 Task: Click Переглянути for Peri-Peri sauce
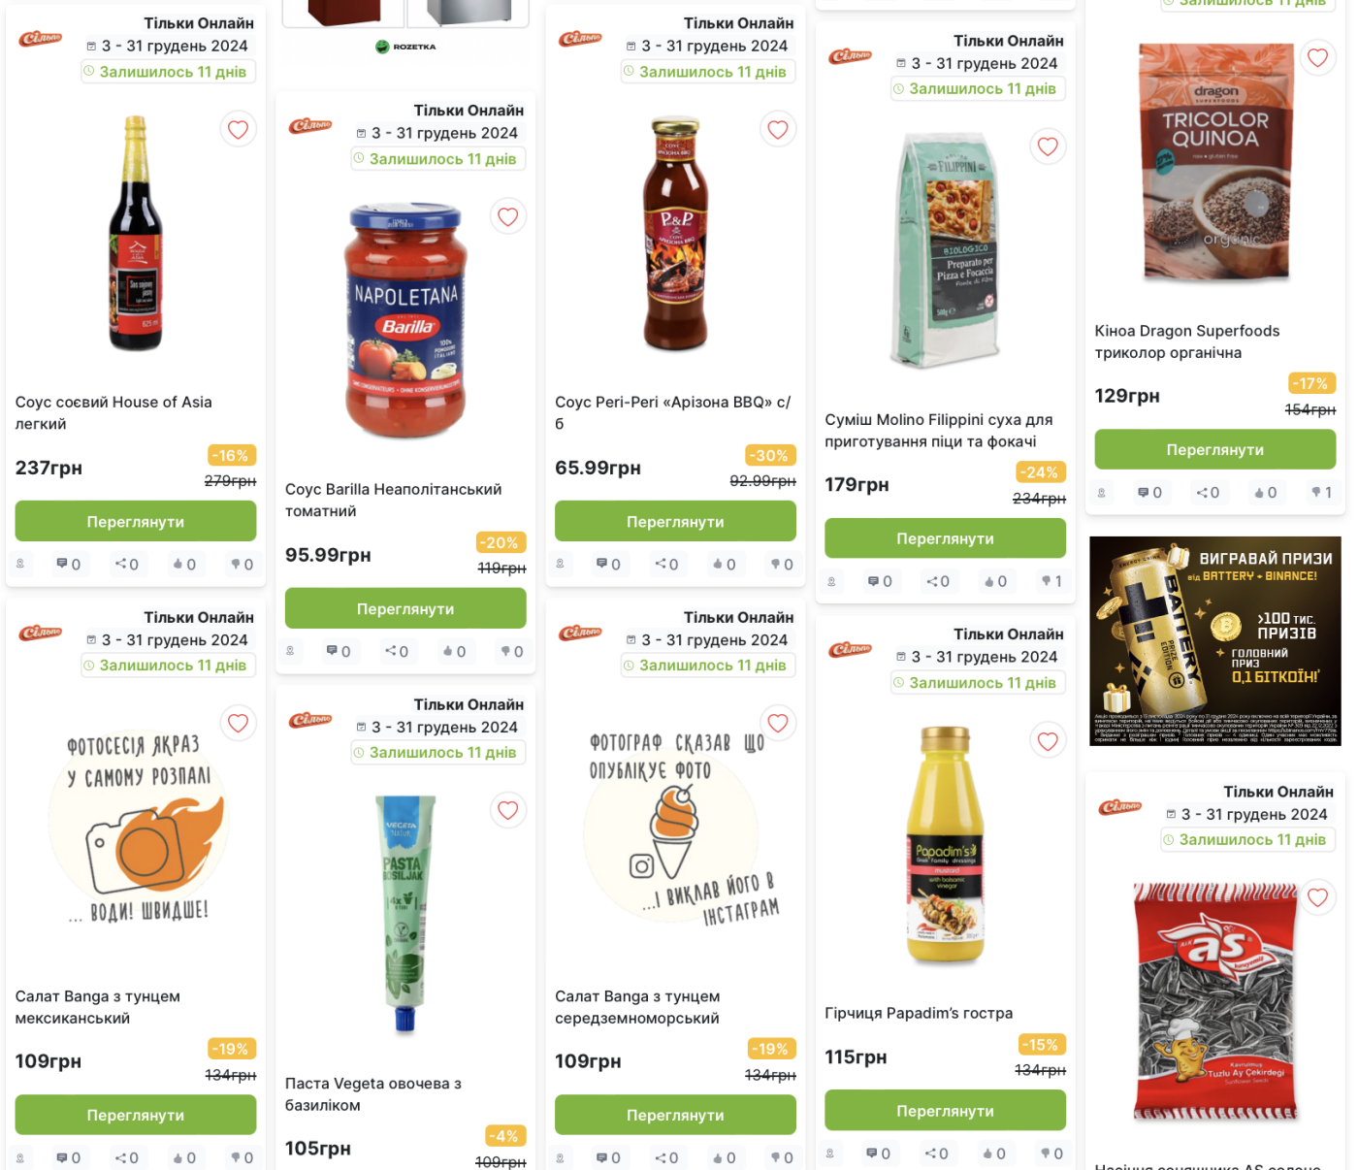pyautogui.click(x=675, y=521)
